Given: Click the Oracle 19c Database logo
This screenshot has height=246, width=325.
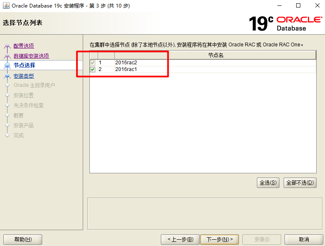Looking at the screenshot, I should pyautogui.click(x=285, y=23).
